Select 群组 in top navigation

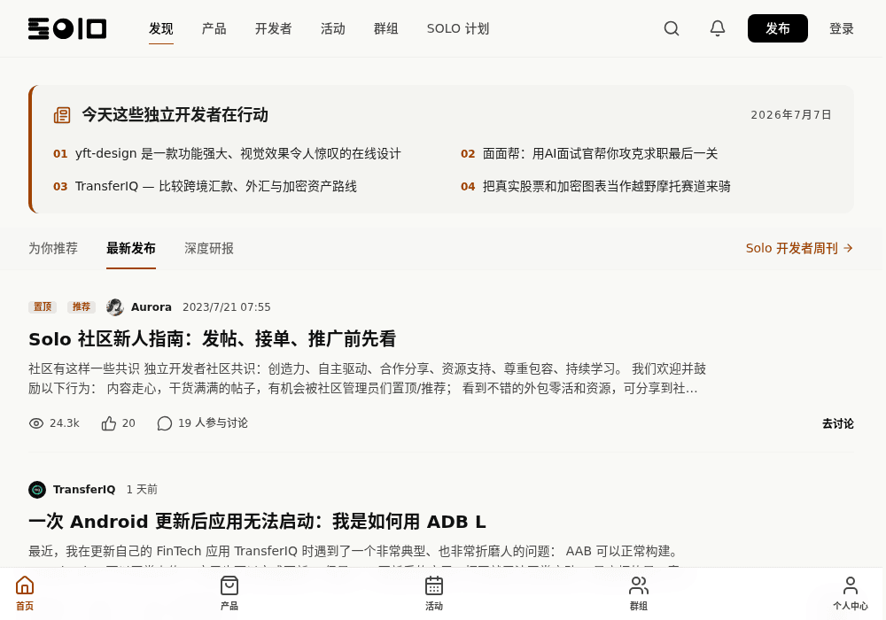tap(386, 29)
